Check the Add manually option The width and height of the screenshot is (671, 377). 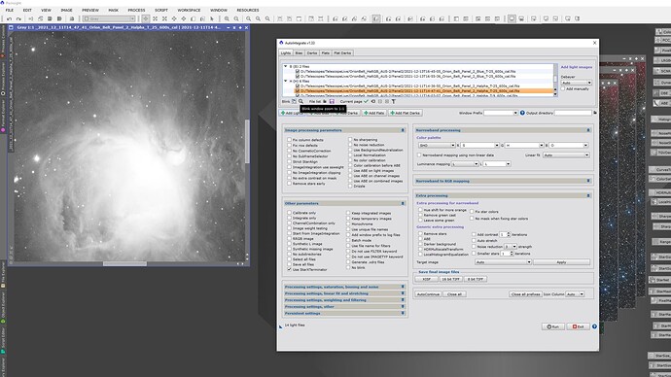tap(563, 89)
